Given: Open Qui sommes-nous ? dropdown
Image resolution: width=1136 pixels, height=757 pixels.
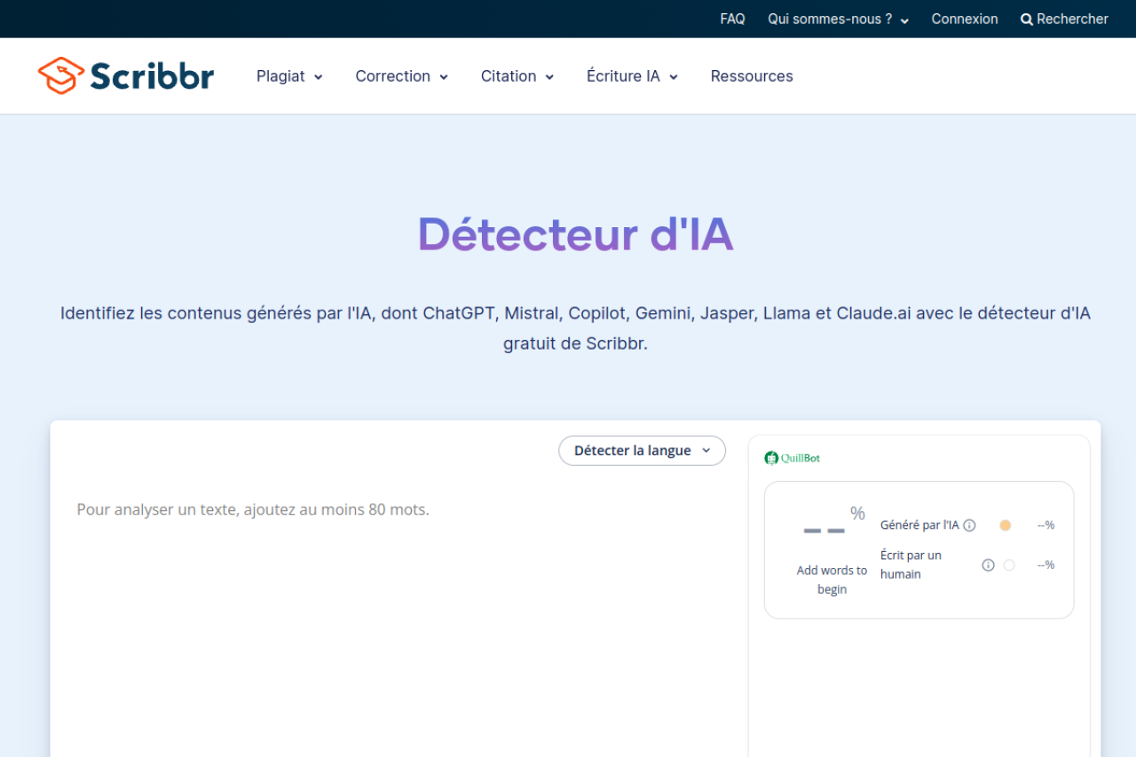Looking at the screenshot, I should point(839,19).
